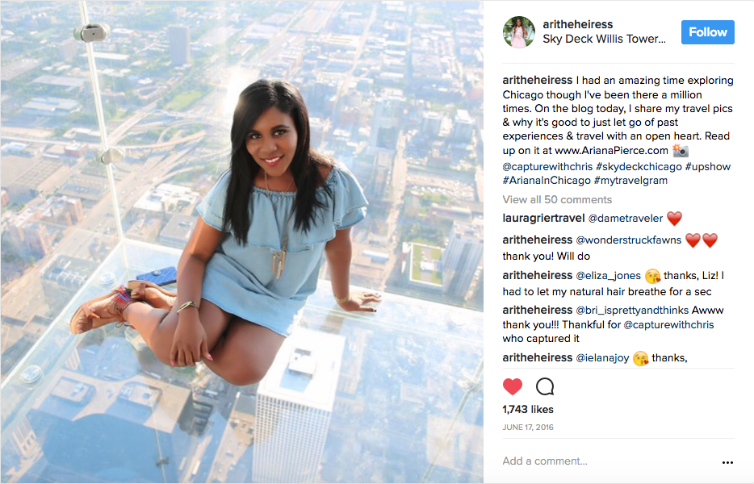Click the aritheheiress profile avatar
This screenshot has height=484, width=754.
tap(519, 32)
